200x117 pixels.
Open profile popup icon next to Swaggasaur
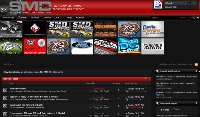(105, 105)
